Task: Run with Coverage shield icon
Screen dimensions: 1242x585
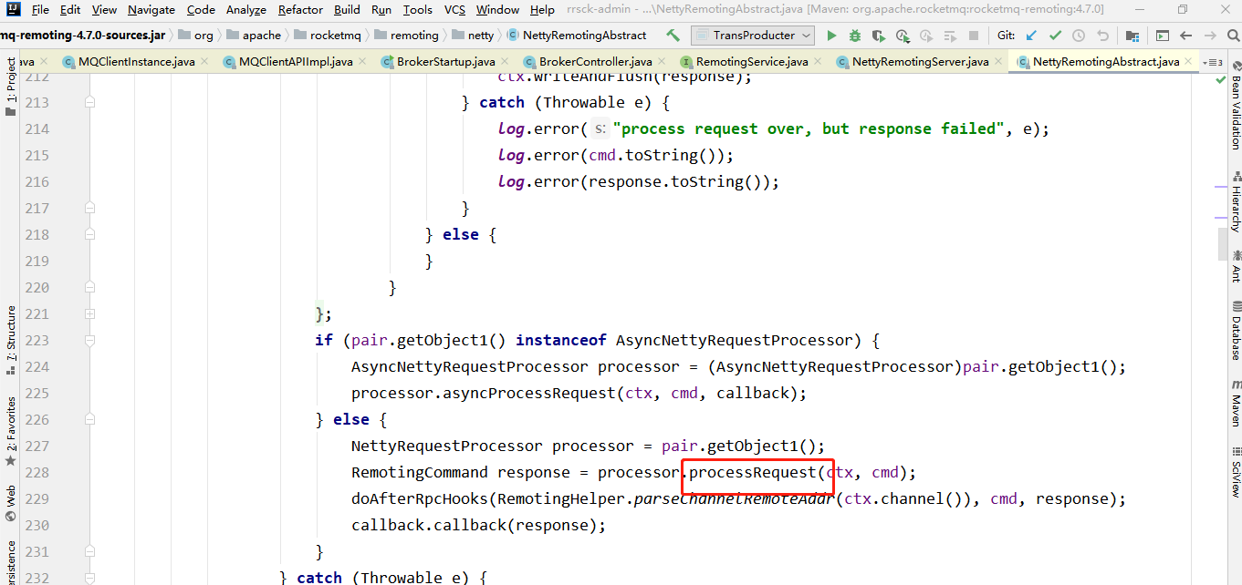Action: tap(879, 36)
